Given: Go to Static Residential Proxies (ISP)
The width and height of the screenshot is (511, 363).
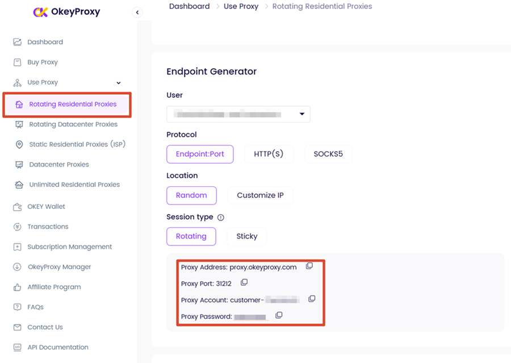Looking at the screenshot, I should click(x=78, y=144).
